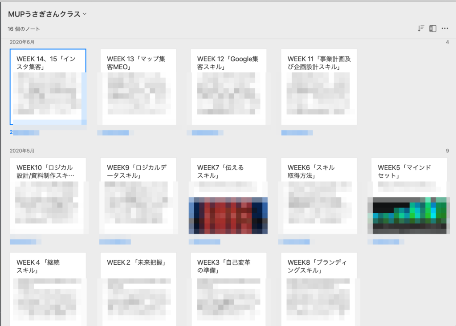Open note WEEK3「自己変革の準備」
The width and height of the screenshot is (456, 326).
(x=228, y=289)
